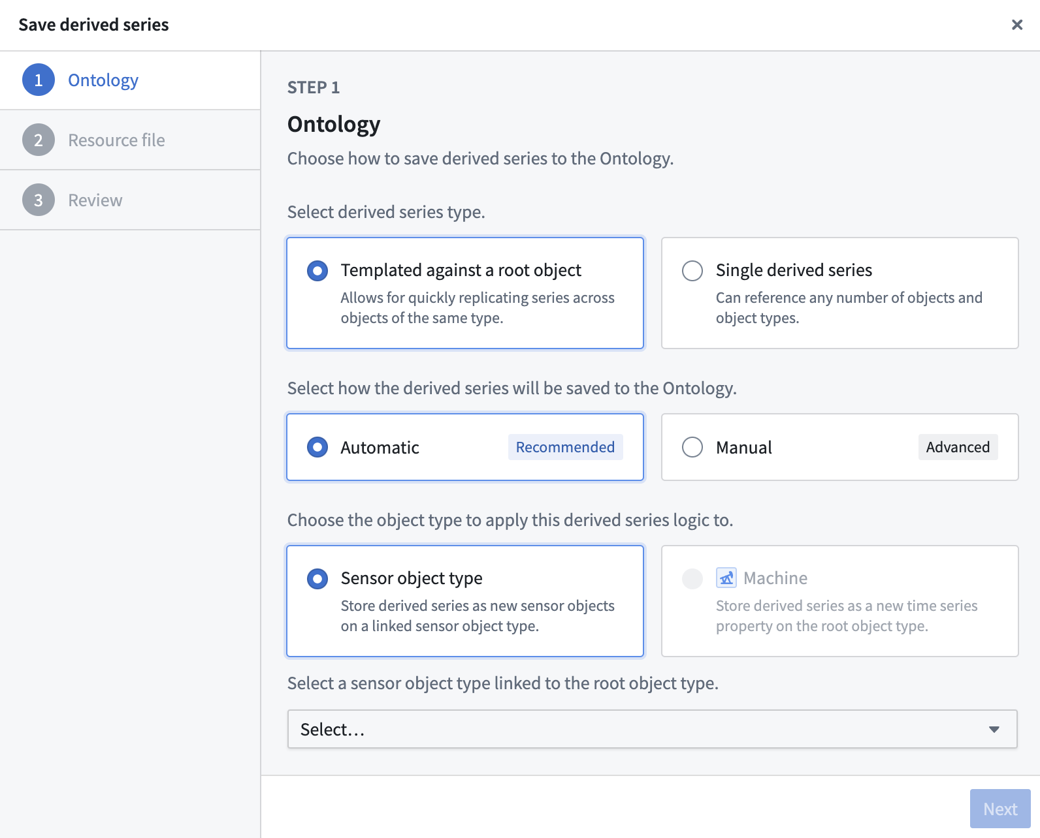The height and width of the screenshot is (838, 1040).
Task: Click 'Select derived series type.' label
Action: [x=386, y=212]
